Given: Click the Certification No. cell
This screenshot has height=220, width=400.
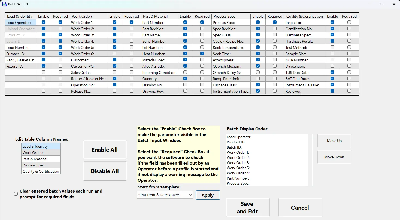Looking at the screenshot, I should [x=304, y=29].
